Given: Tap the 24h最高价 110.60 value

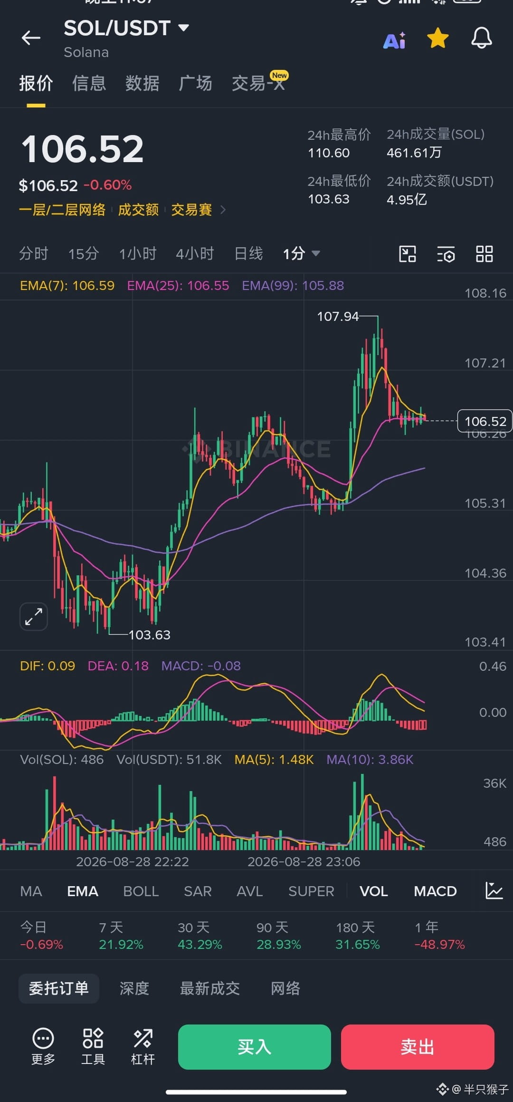Looking at the screenshot, I should (x=329, y=153).
